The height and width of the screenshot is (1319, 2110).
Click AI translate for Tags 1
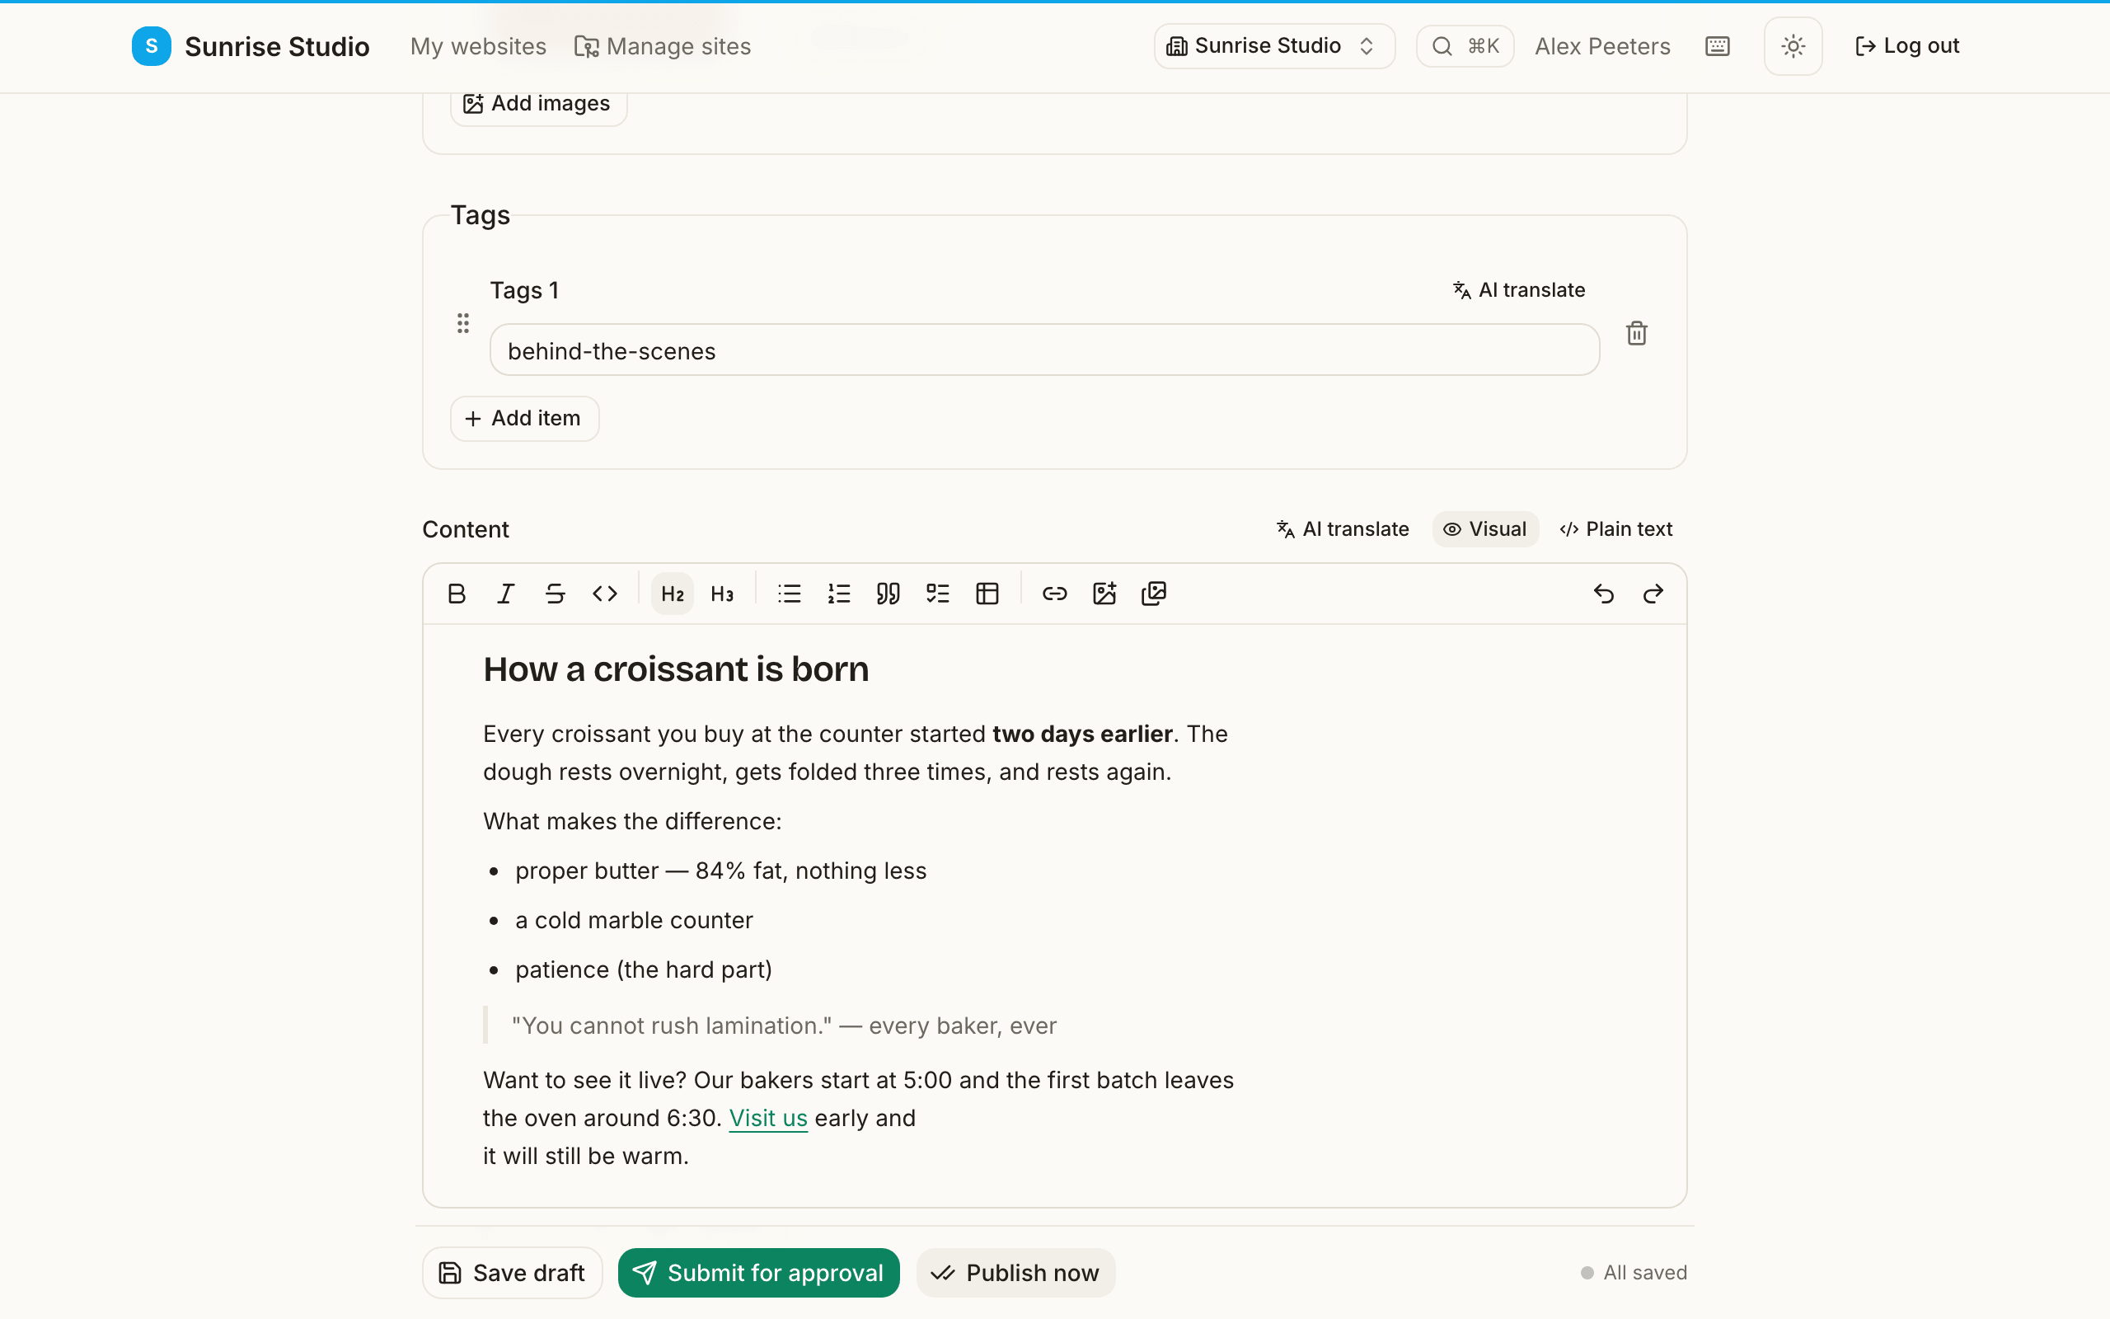[1519, 290]
